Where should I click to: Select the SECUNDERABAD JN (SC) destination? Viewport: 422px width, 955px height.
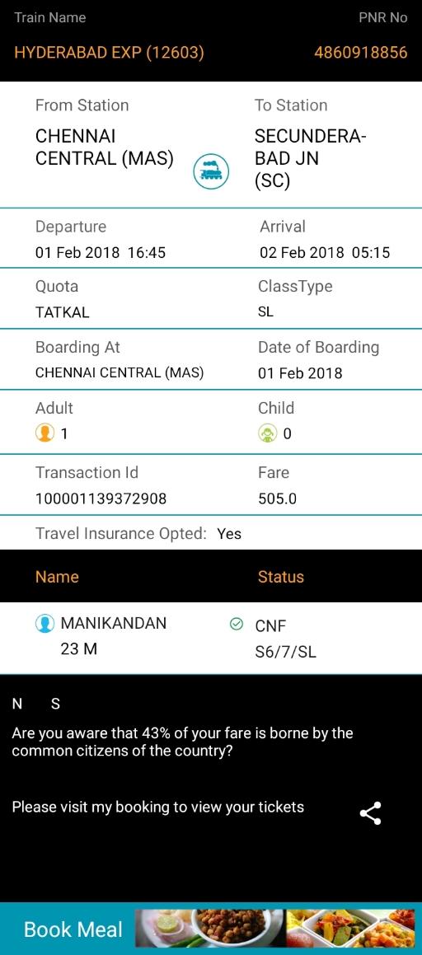pyautogui.click(x=311, y=158)
